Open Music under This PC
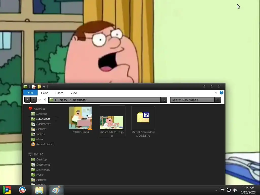This screenshot has height=195, width=260. [40, 175]
